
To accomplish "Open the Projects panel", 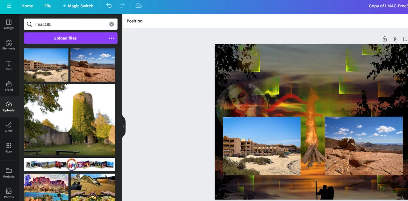I will [x=9, y=173].
